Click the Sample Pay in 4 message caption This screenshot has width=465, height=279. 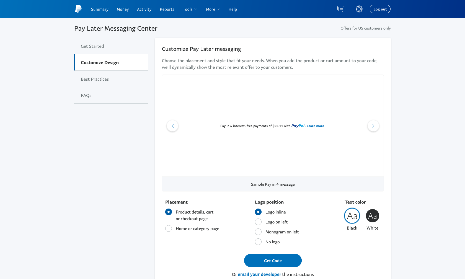tap(273, 184)
